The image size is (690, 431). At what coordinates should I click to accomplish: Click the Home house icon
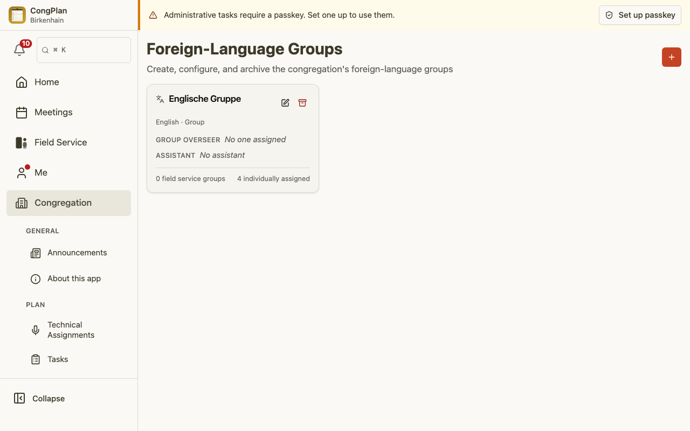pyautogui.click(x=22, y=82)
